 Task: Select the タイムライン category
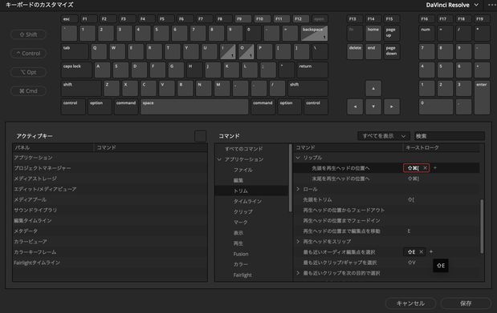(247, 202)
